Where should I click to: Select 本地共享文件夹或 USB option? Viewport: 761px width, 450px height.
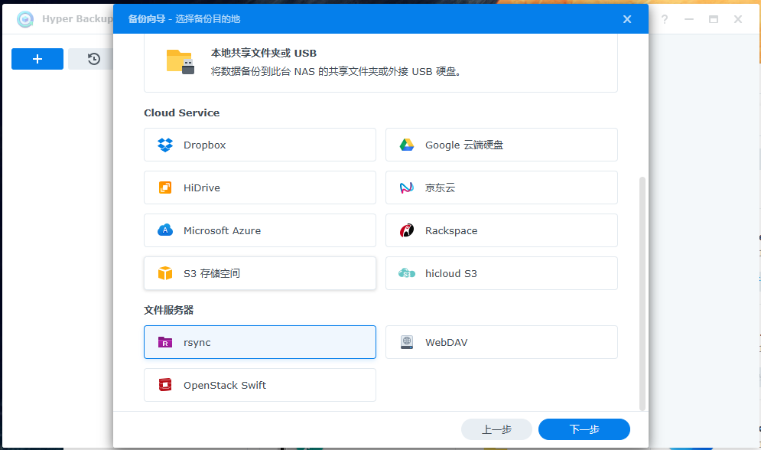(381, 63)
